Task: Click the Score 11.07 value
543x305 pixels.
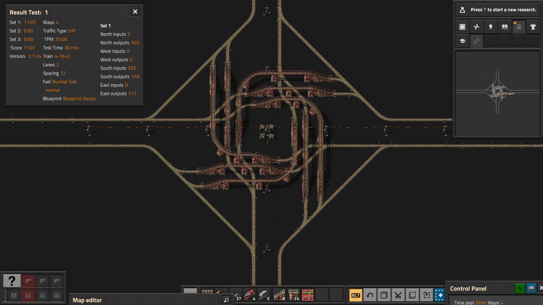Action: click(x=29, y=48)
